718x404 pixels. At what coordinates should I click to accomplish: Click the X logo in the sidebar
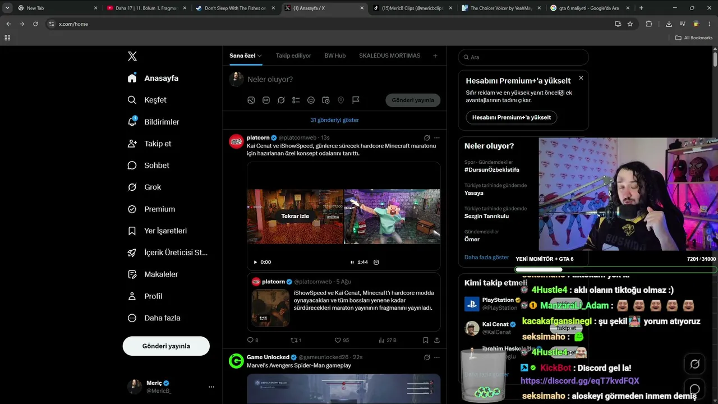(x=132, y=56)
